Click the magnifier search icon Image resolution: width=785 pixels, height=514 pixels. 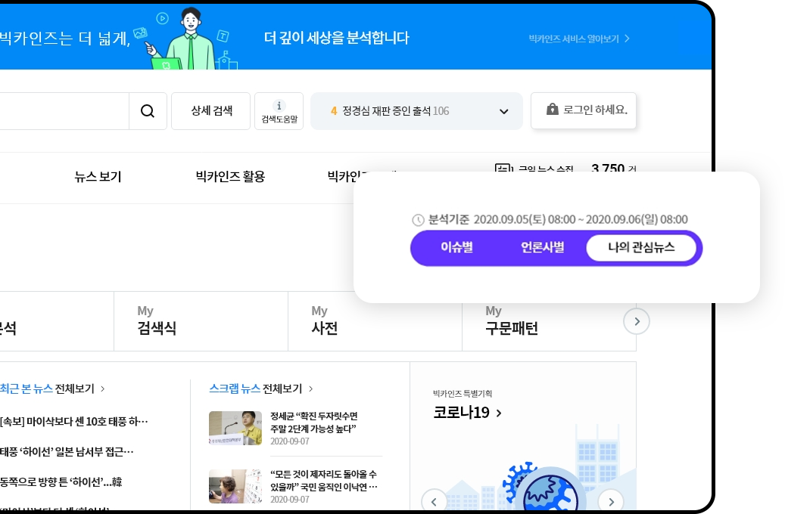[x=147, y=111]
